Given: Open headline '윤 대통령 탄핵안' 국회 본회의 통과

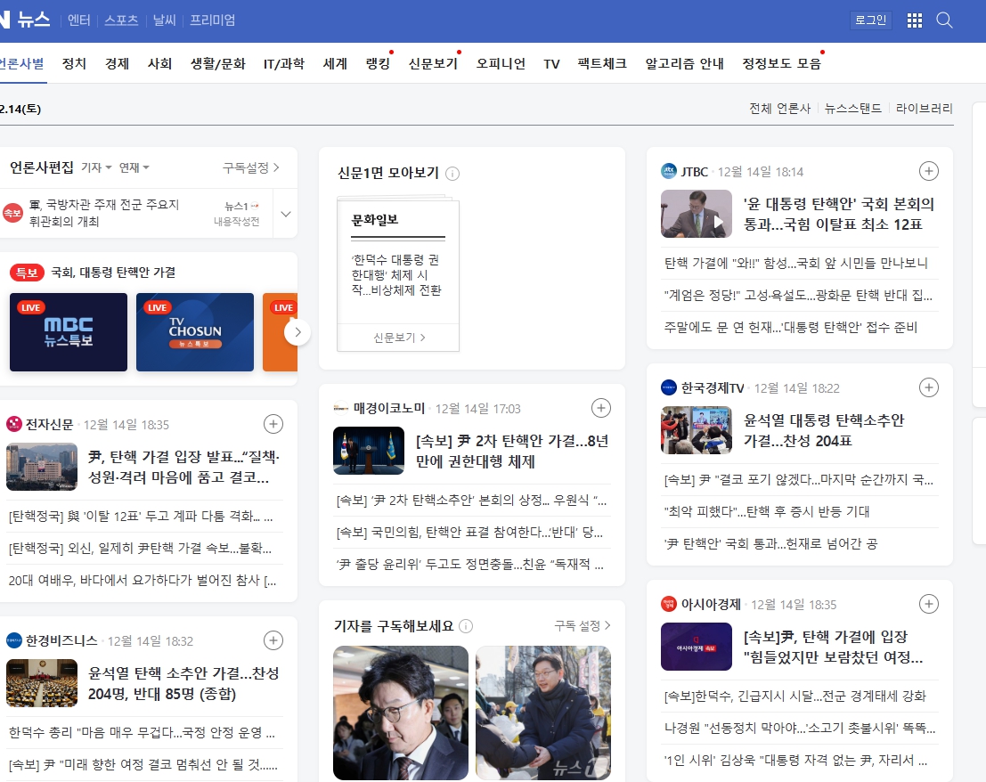Looking at the screenshot, I should pyautogui.click(x=839, y=214).
